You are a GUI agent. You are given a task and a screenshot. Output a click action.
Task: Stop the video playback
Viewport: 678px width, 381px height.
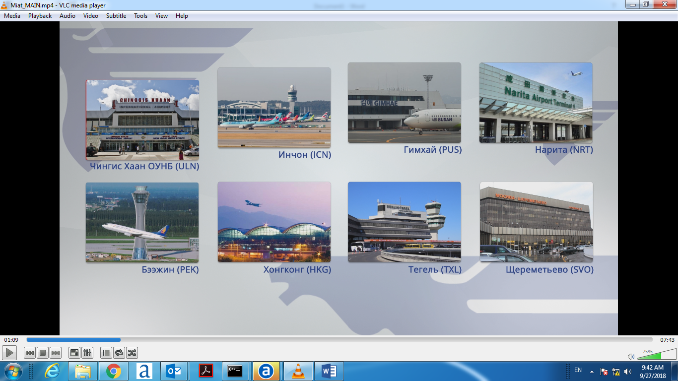pos(43,353)
